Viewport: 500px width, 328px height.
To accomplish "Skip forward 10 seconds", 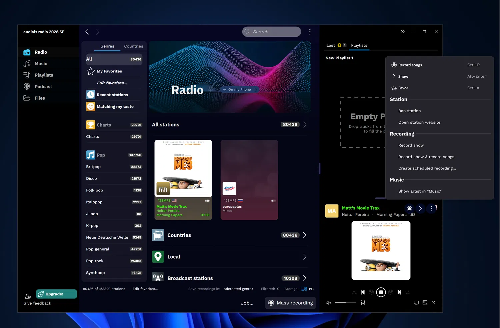I will [x=390, y=292].
